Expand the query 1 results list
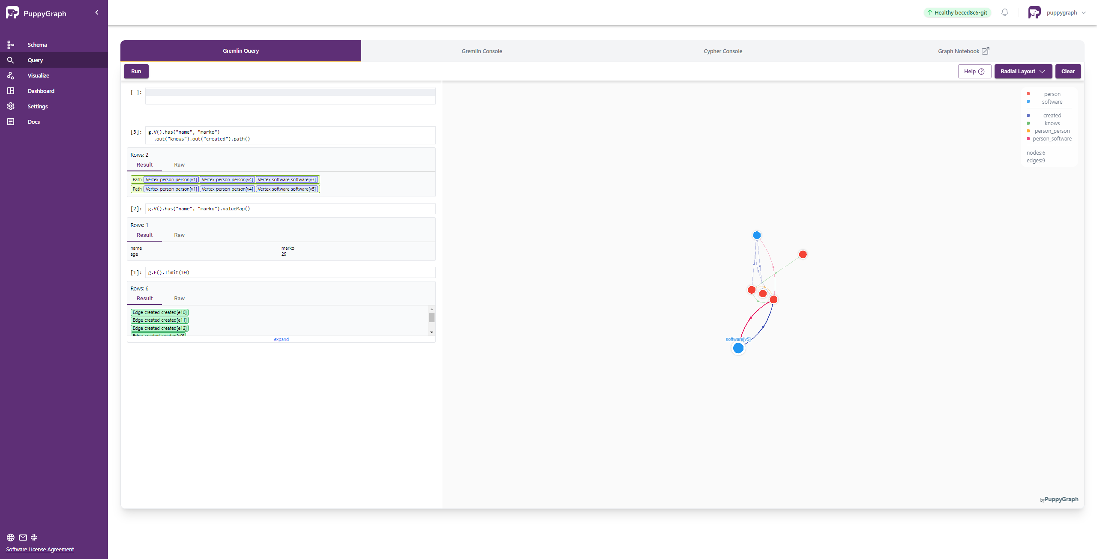The width and height of the screenshot is (1097, 559). pyautogui.click(x=281, y=339)
